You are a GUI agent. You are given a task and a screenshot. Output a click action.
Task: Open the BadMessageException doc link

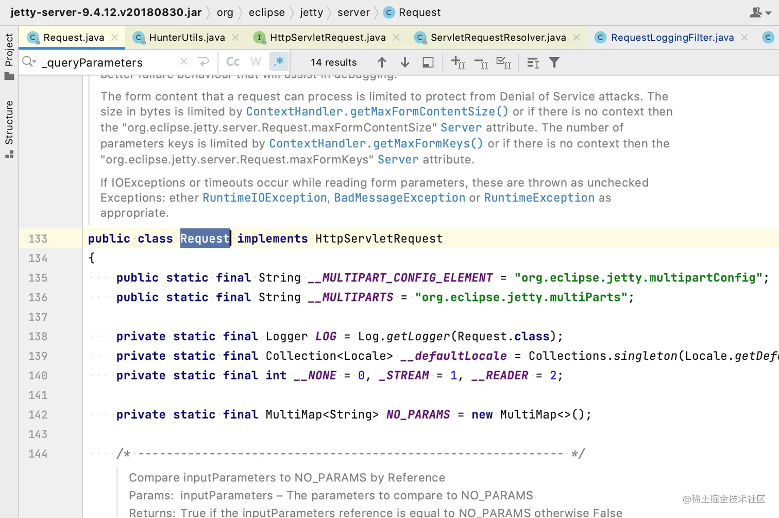pos(400,198)
